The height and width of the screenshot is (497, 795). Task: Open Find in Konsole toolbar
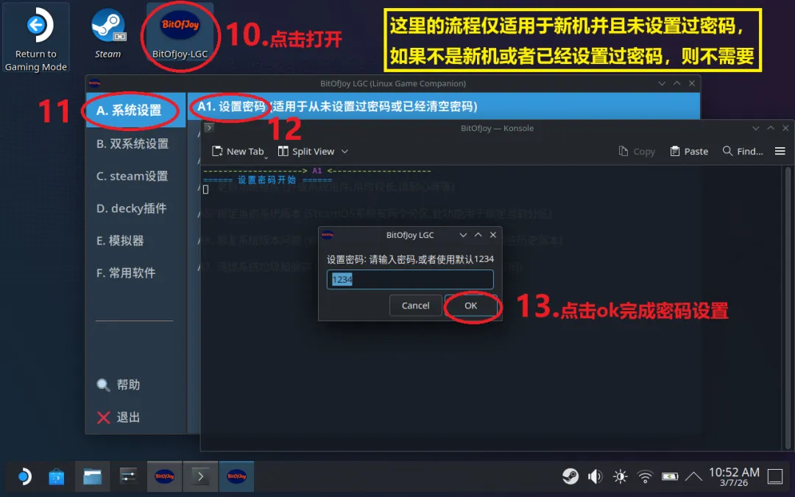coord(743,151)
